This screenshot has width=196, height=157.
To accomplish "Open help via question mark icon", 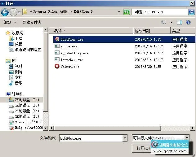I will click(188, 22).
